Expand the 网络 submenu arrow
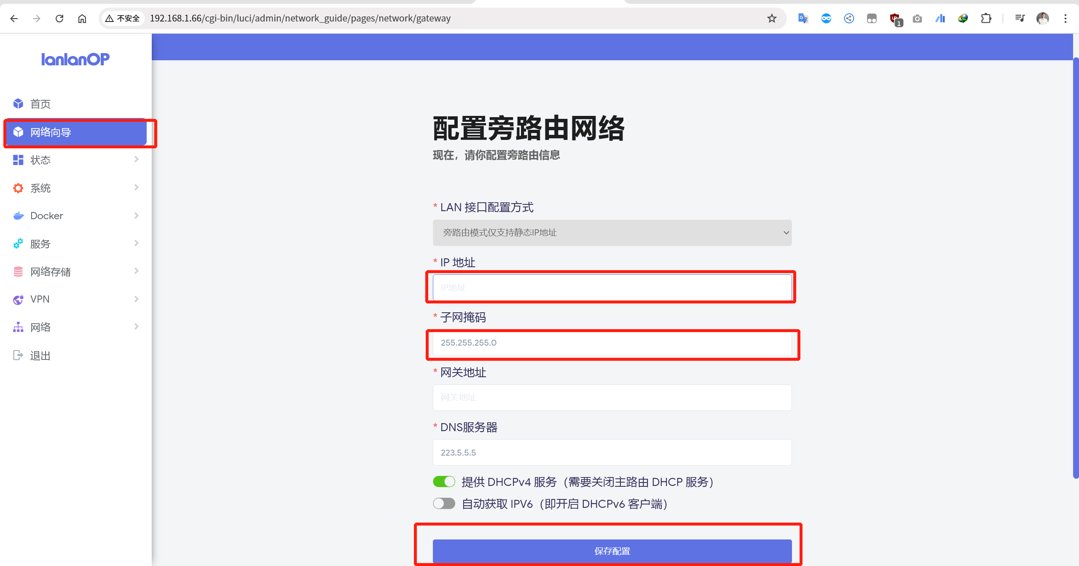Viewport: 1079px width, 566px height. [x=136, y=327]
